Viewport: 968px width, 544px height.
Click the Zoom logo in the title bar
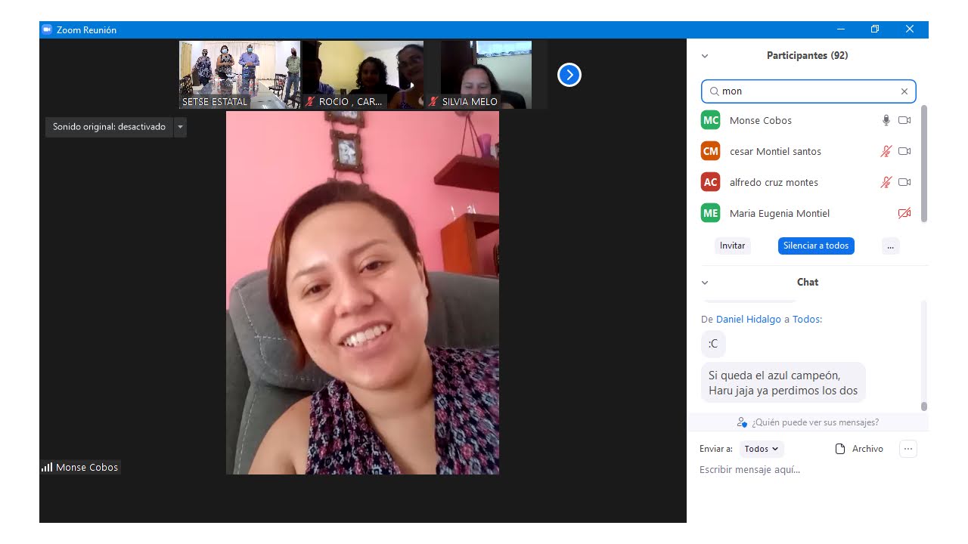click(47, 29)
